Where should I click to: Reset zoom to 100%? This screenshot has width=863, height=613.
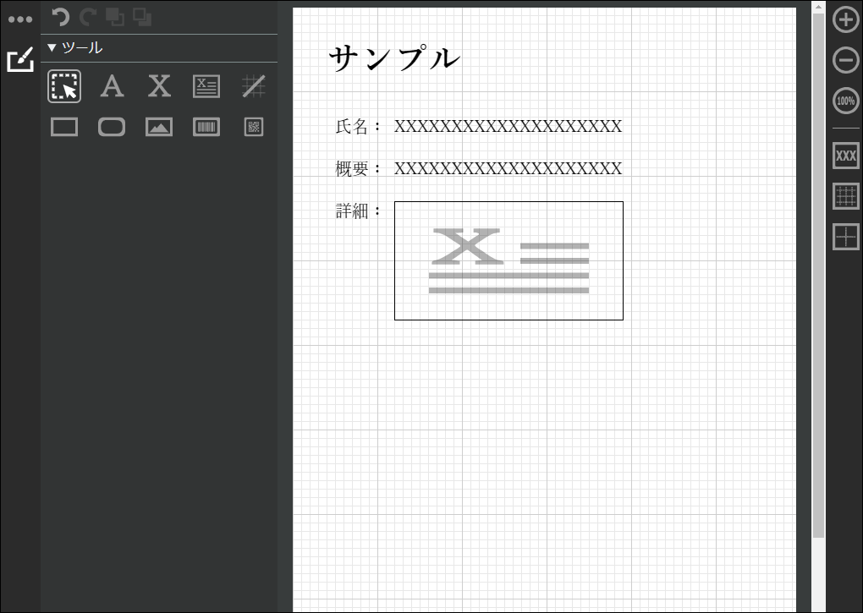click(846, 101)
